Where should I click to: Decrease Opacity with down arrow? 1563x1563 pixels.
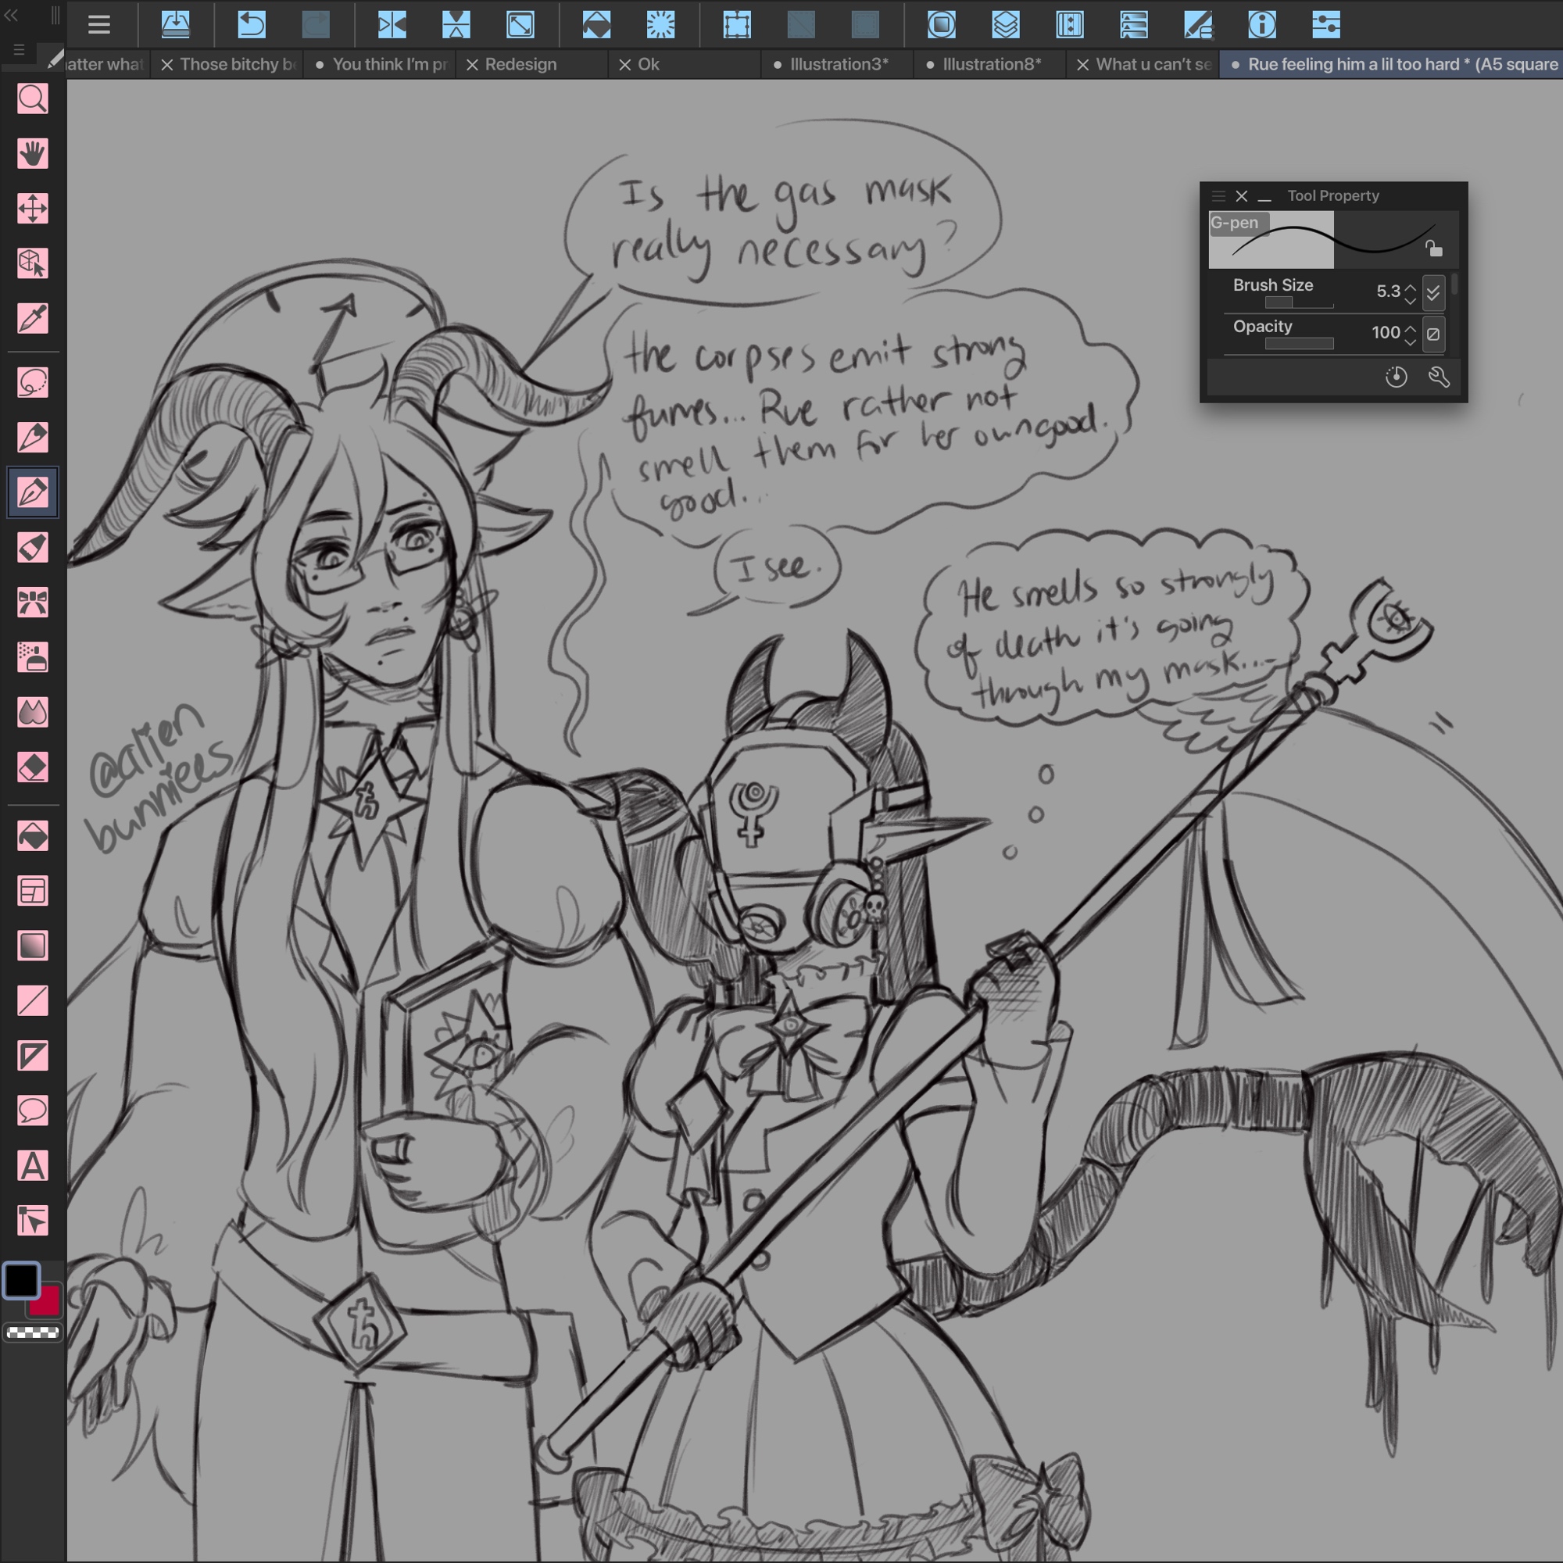[1411, 342]
